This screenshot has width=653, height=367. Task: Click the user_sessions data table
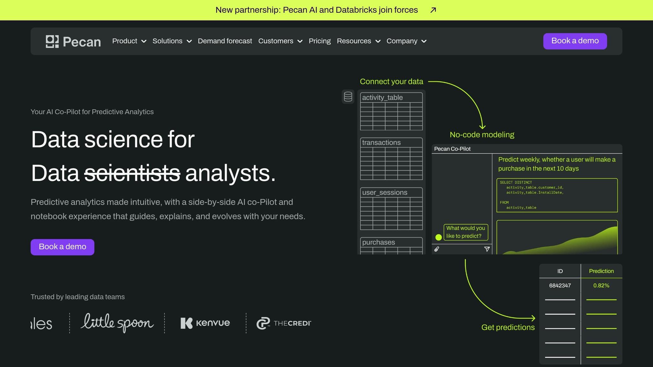click(391, 209)
